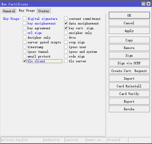Check the email protect option
This screenshot has height=144, width=152.
[x=24, y=56]
